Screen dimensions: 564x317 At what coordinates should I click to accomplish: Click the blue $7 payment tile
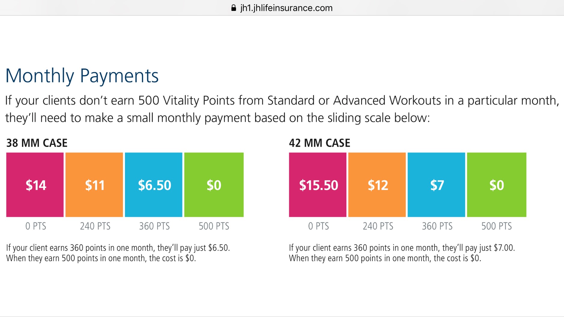point(436,185)
